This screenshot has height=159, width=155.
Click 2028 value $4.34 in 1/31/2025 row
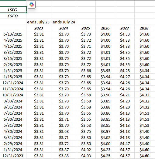pyautogui.click(x=144, y=71)
